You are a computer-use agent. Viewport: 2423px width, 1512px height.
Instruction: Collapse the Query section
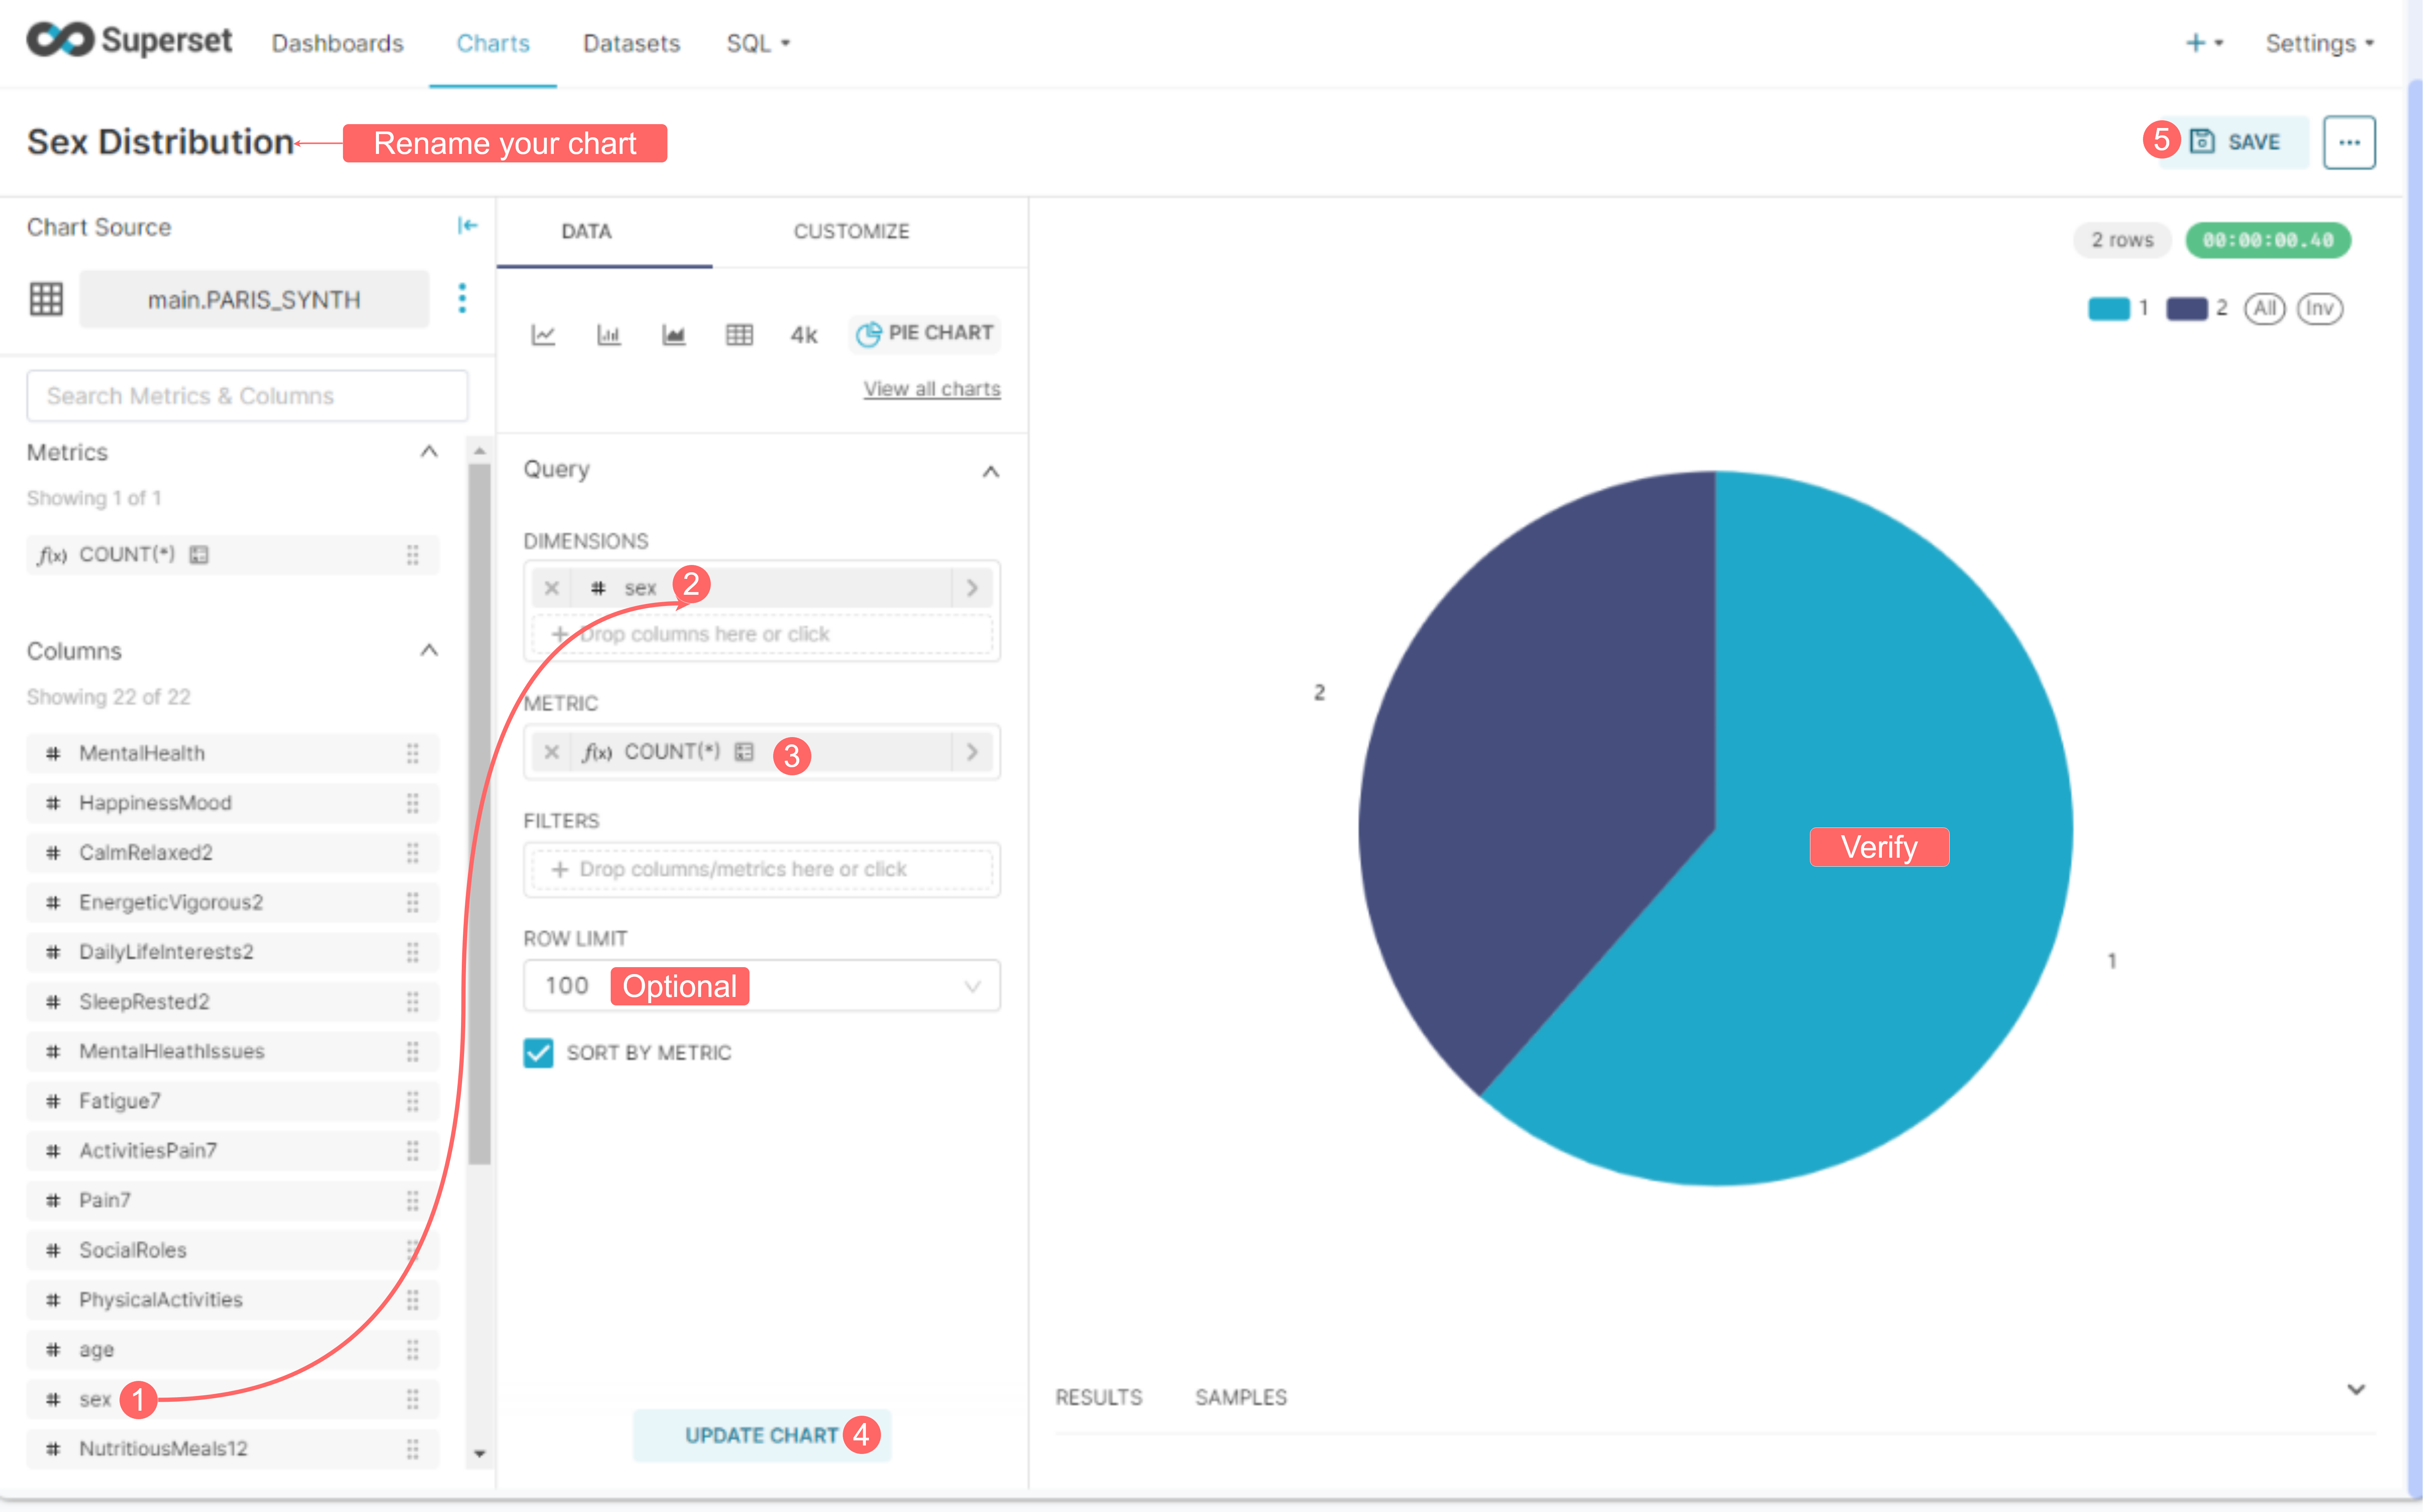990,471
